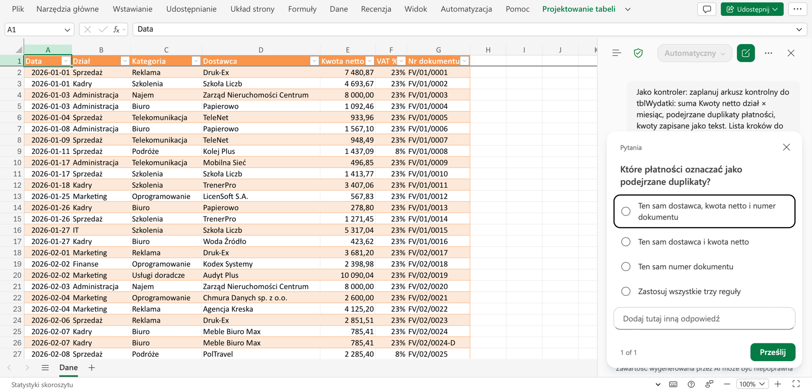Open the comments pane speech bubble icon
The height and width of the screenshot is (390, 812).
pos(706,9)
